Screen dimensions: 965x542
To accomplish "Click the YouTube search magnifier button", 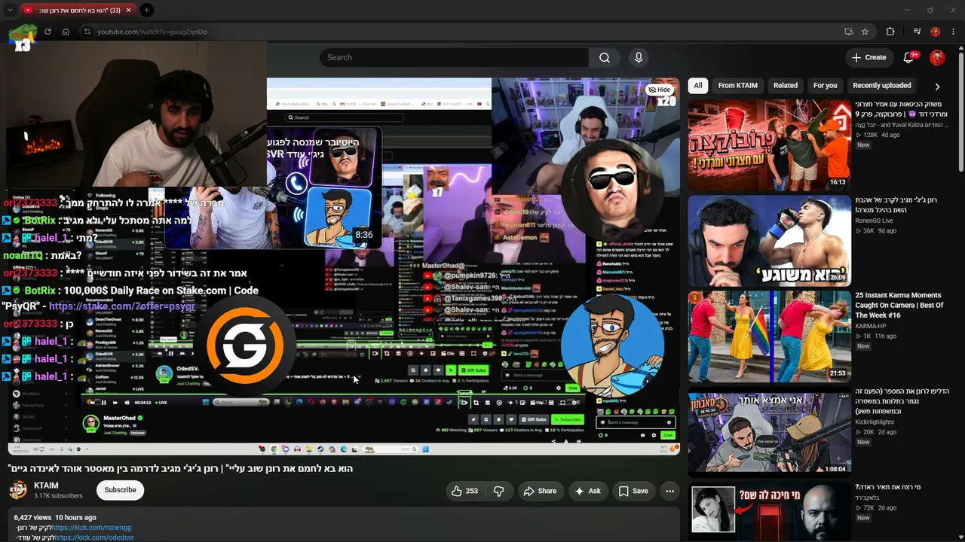I will (605, 57).
